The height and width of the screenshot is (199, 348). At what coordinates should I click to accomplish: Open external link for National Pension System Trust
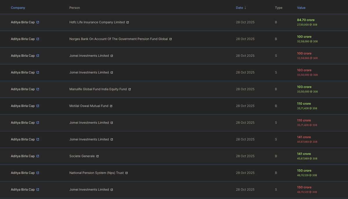pos(126,172)
